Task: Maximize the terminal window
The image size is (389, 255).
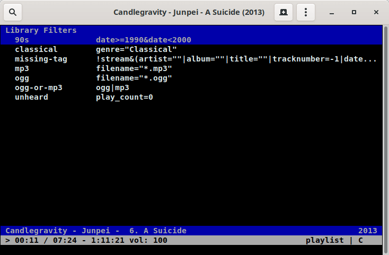Action: [354, 12]
